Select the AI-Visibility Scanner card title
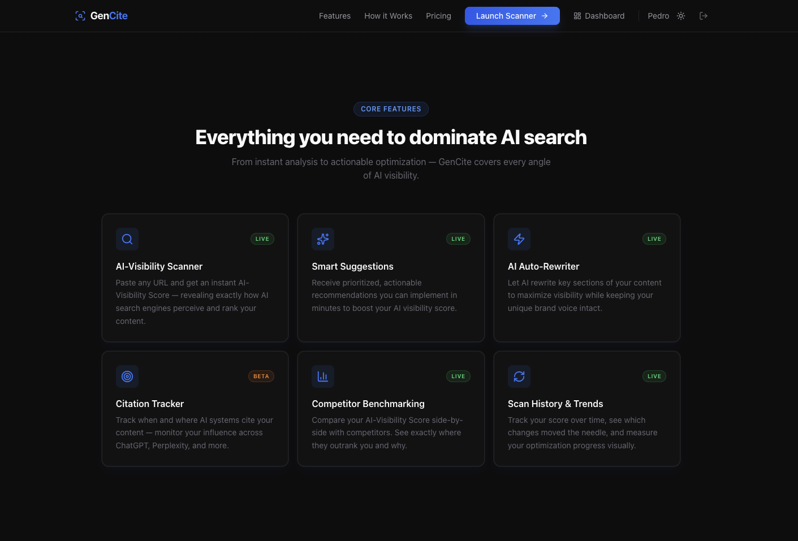The image size is (798, 541). pyautogui.click(x=159, y=266)
